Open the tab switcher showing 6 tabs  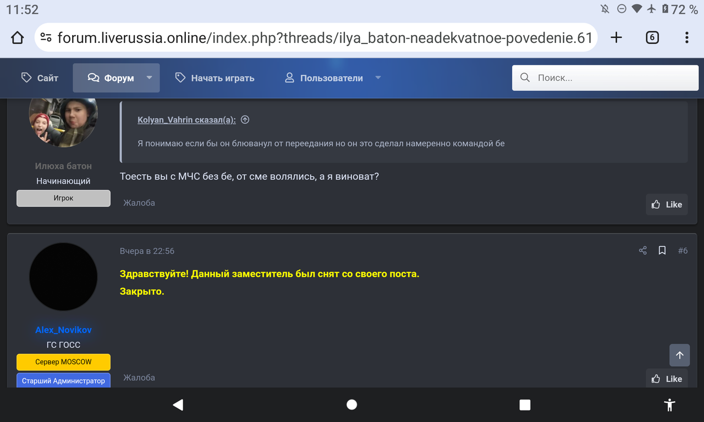(x=652, y=37)
